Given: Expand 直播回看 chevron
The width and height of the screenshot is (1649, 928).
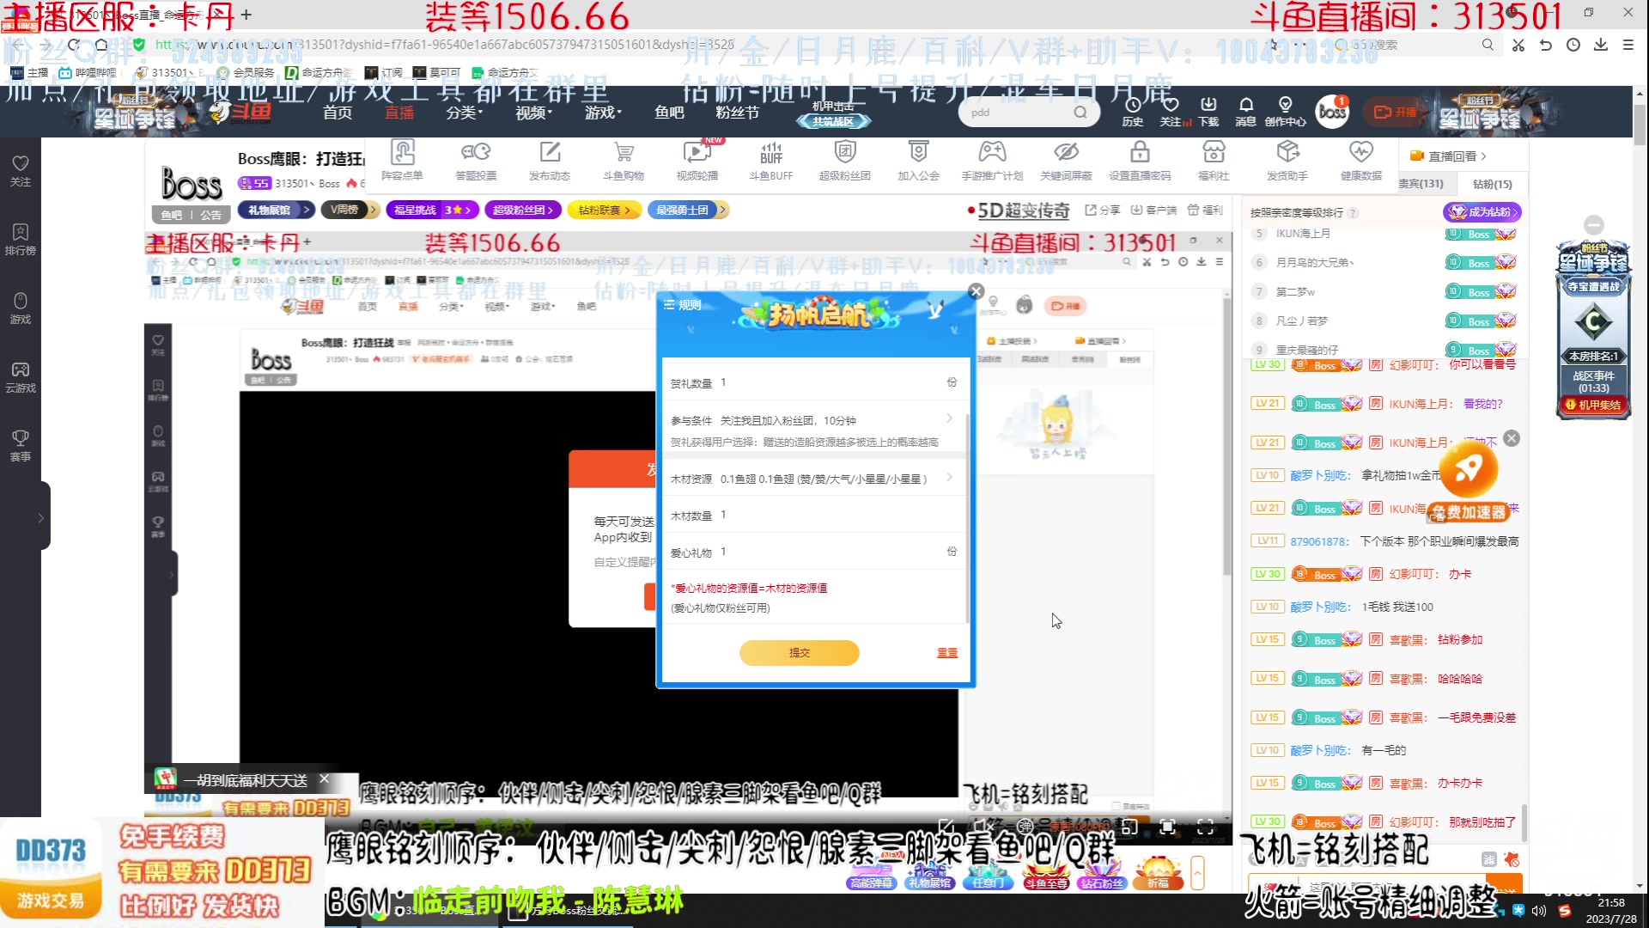Looking at the screenshot, I should (x=1483, y=156).
